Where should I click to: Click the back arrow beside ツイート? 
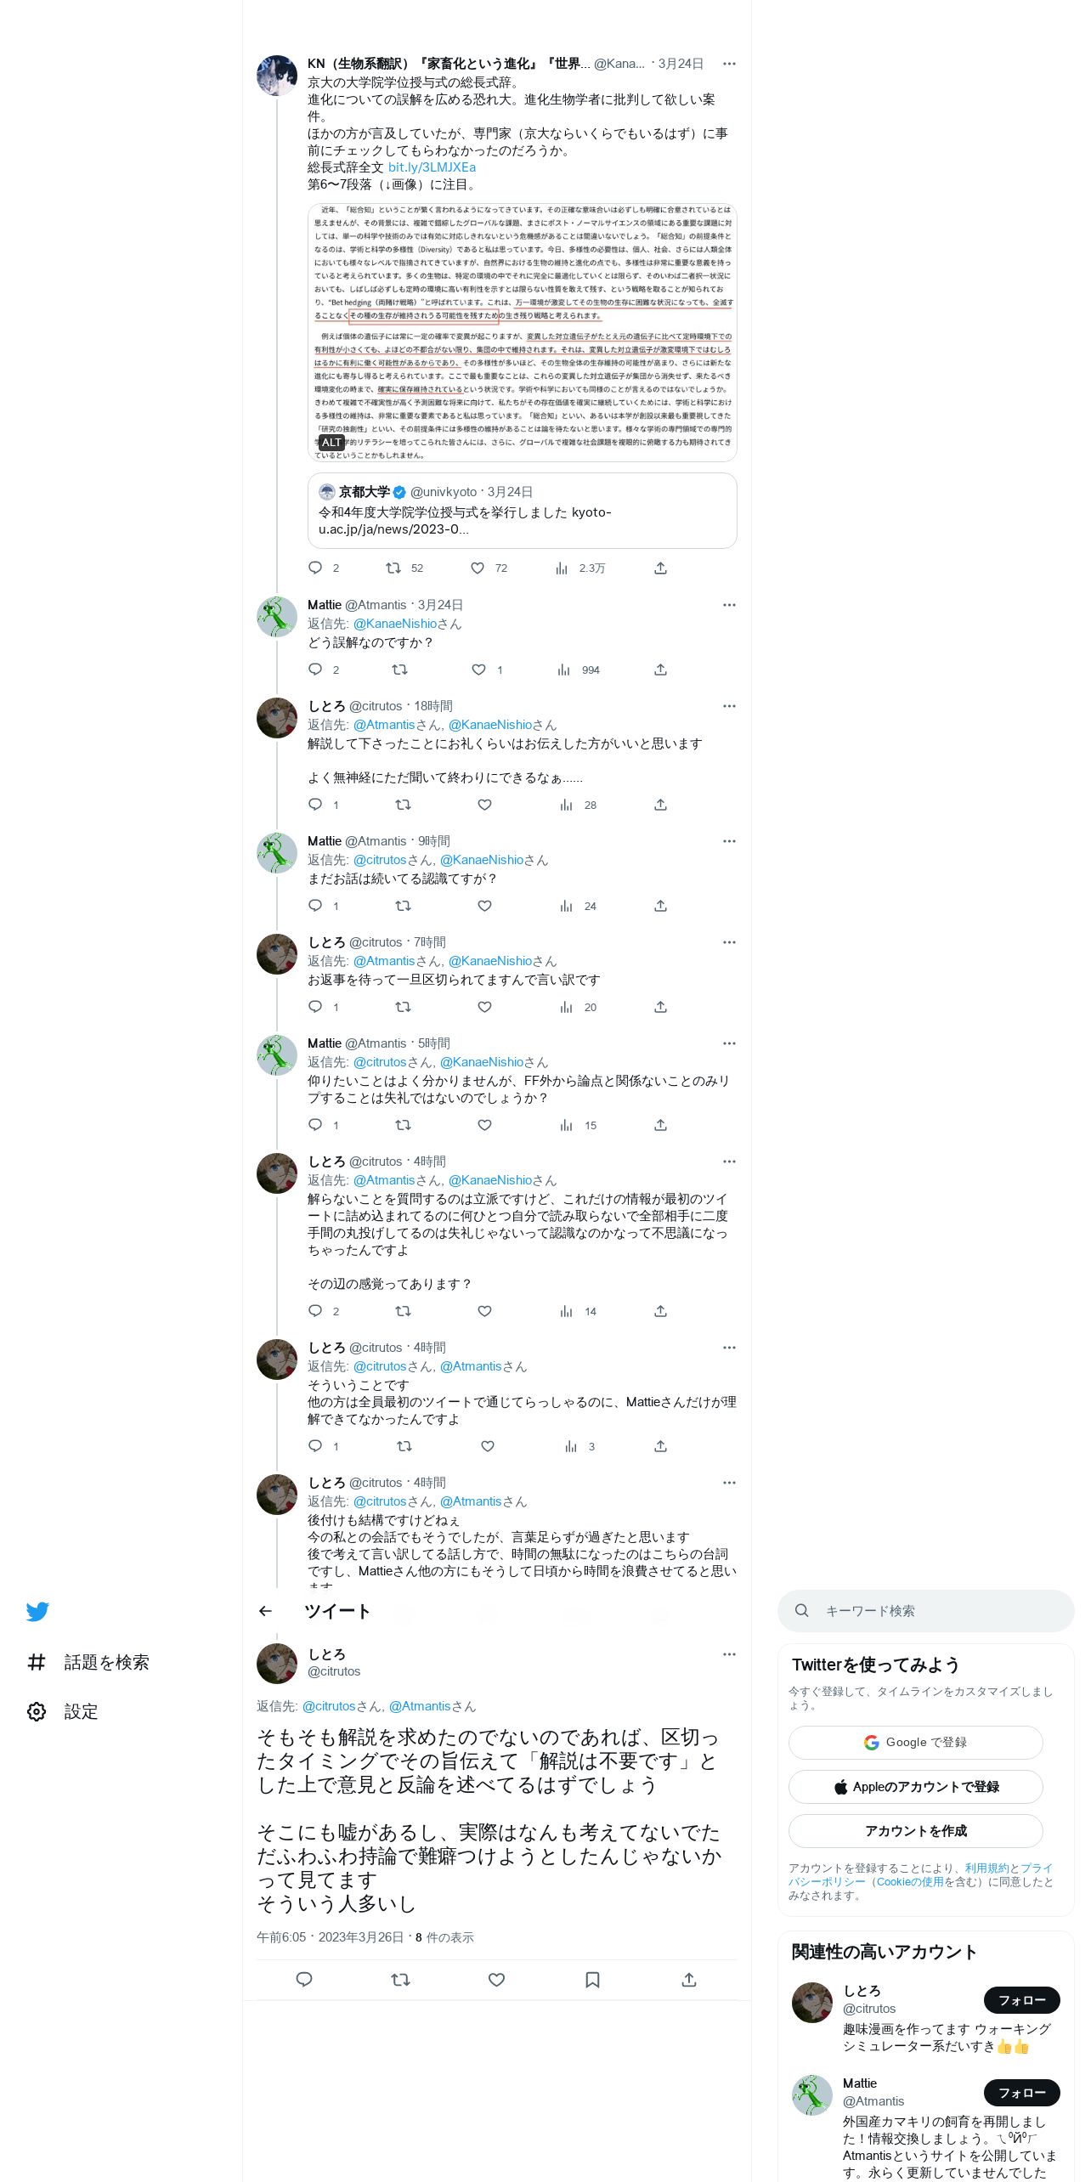[x=265, y=1611]
